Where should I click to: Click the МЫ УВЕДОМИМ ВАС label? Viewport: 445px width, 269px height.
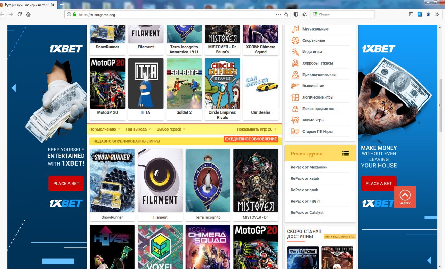[340, 237]
